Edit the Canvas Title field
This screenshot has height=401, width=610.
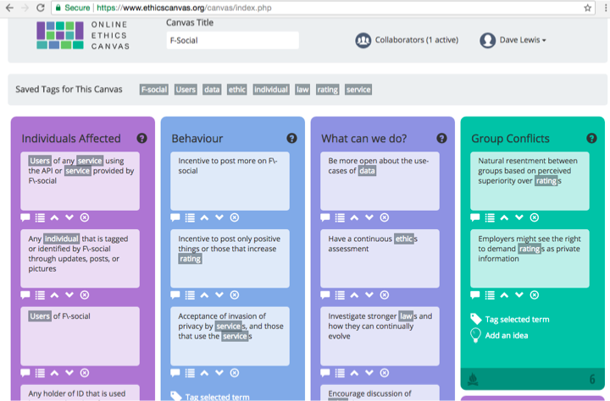pos(233,41)
